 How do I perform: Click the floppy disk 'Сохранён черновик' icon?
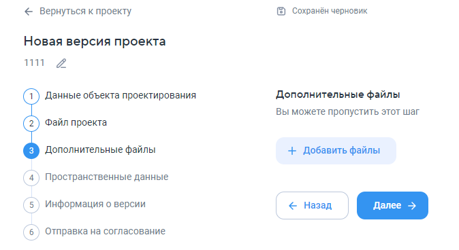(x=281, y=11)
